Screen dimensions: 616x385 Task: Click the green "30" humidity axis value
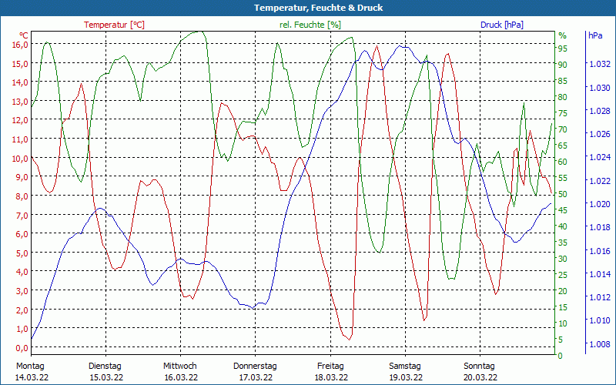563,259
